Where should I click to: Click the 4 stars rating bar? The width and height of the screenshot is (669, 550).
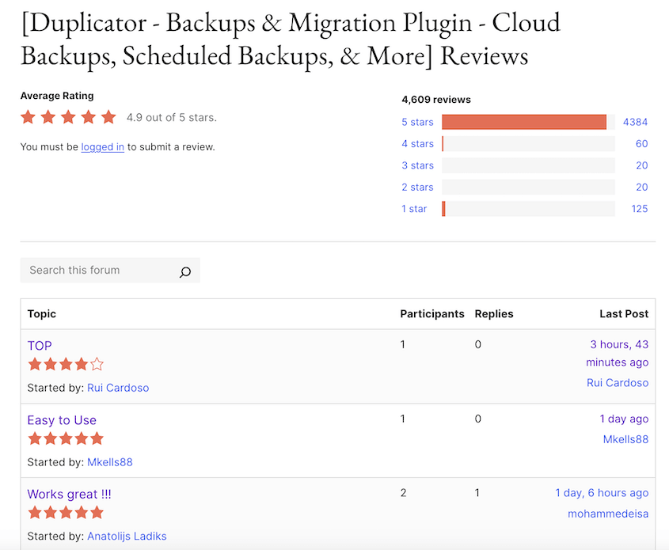click(528, 144)
